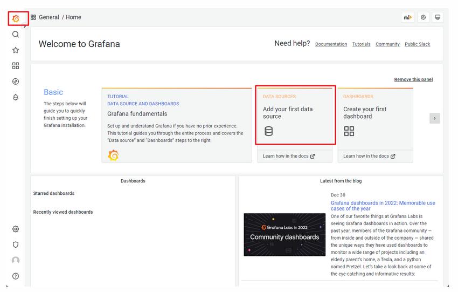458x292 pixels.
Task: Open Starred via sidebar star icon
Action: tap(16, 50)
